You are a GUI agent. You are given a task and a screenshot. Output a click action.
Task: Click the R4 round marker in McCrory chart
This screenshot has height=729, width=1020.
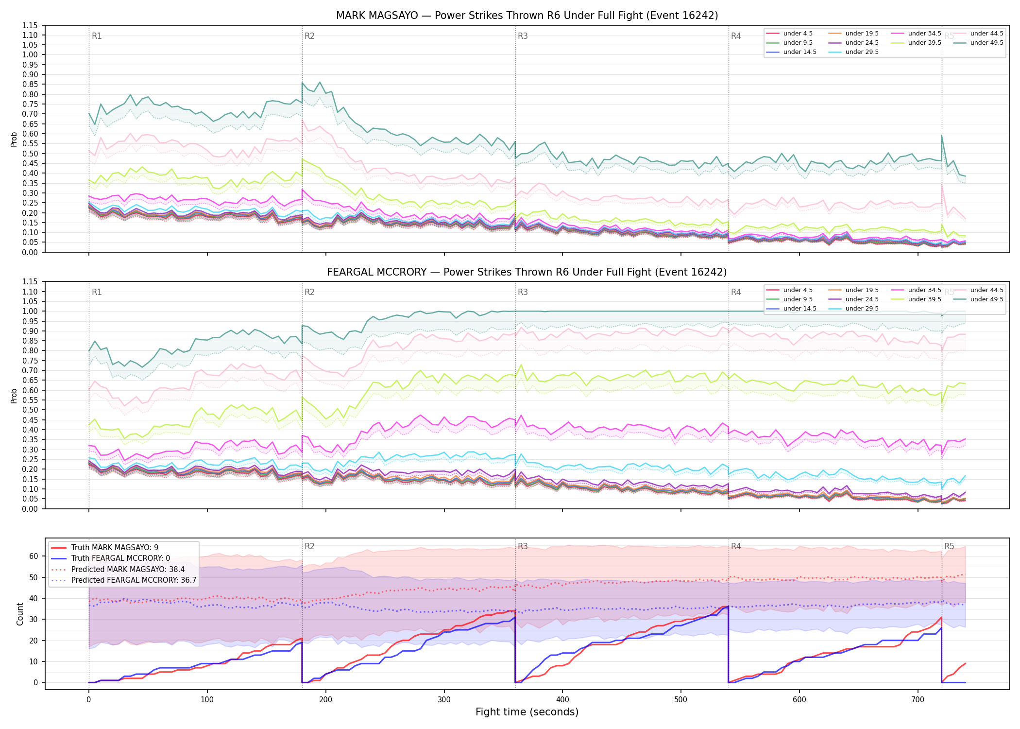click(736, 292)
